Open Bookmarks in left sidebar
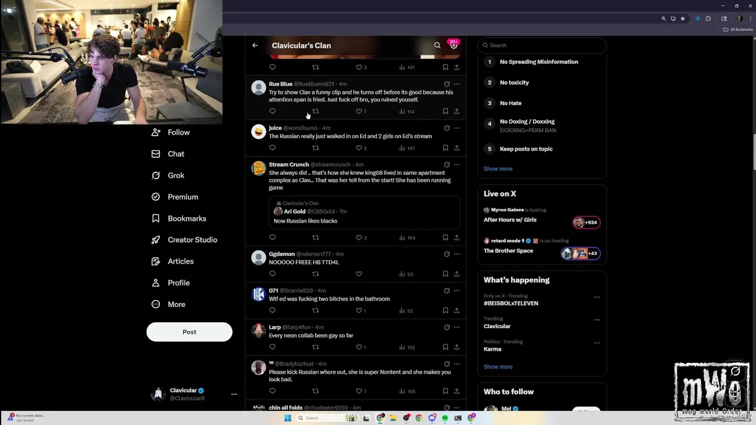The height and width of the screenshot is (425, 756). [x=179, y=219]
